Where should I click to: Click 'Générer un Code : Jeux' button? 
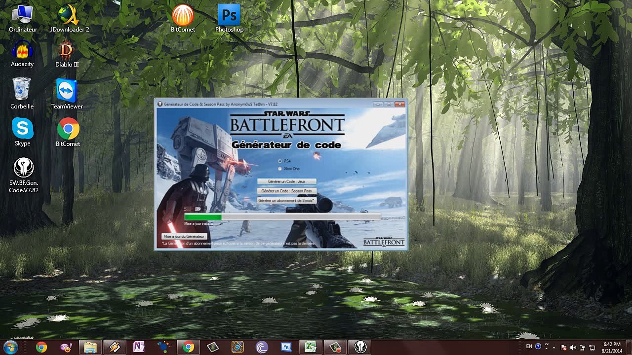click(286, 181)
